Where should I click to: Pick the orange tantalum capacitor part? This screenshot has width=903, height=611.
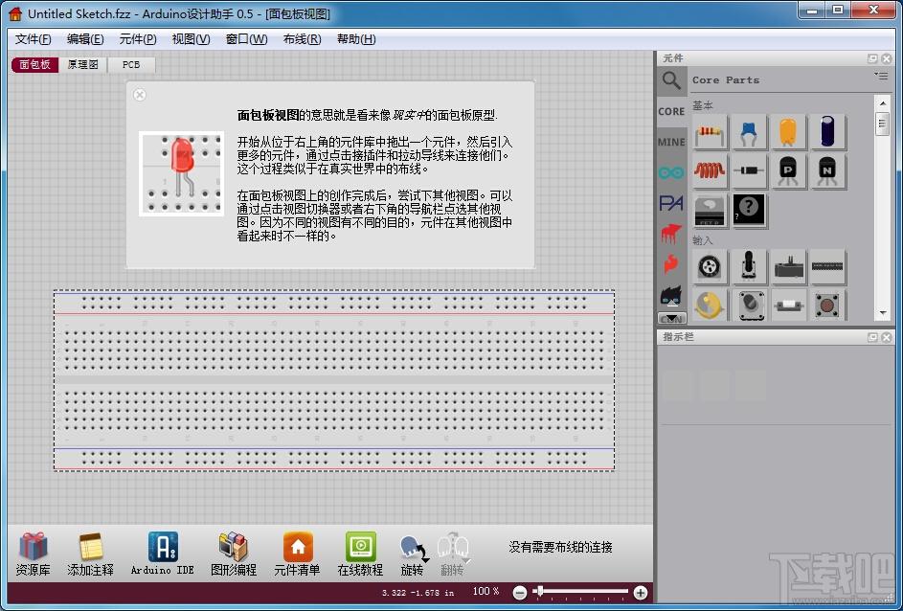point(788,132)
